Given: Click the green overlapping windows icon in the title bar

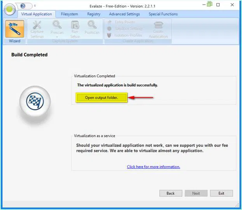Looking at the screenshot, I should click(210, 4).
